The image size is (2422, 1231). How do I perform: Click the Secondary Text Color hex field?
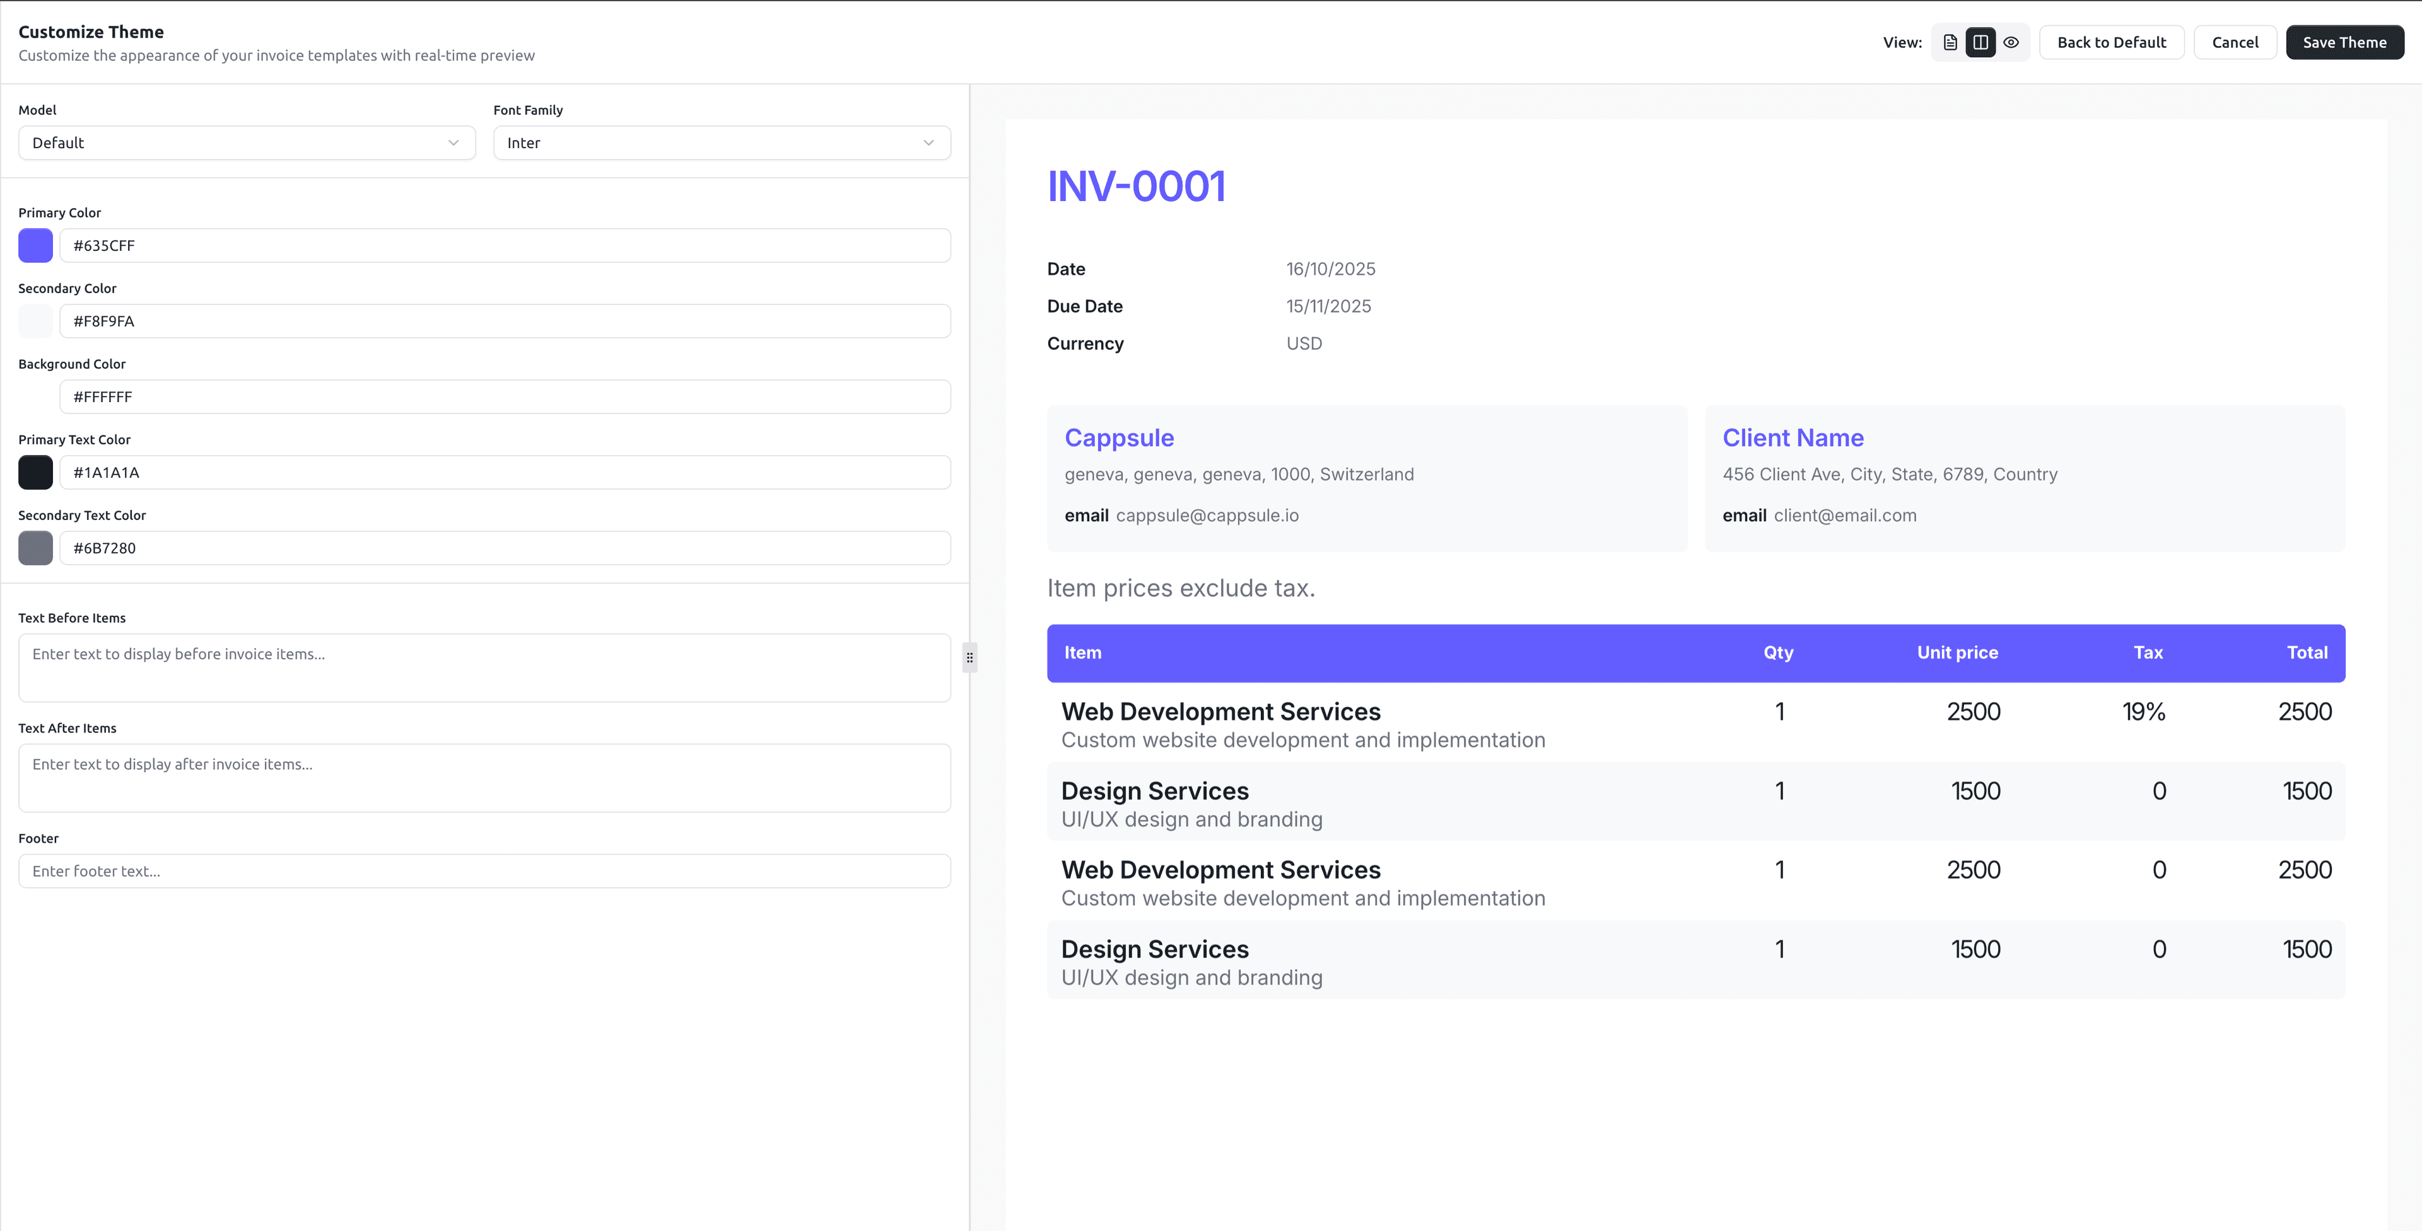[x=505, y=548]
